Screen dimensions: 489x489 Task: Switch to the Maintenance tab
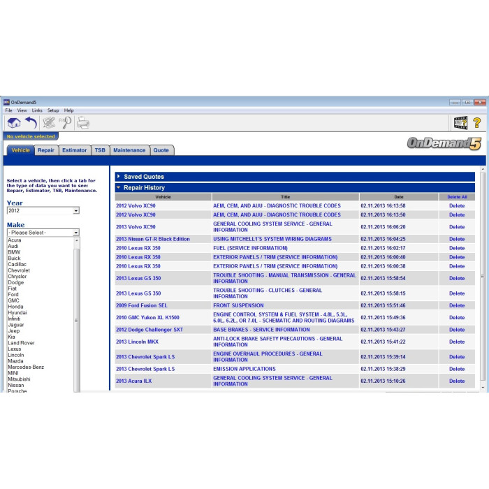129,150
